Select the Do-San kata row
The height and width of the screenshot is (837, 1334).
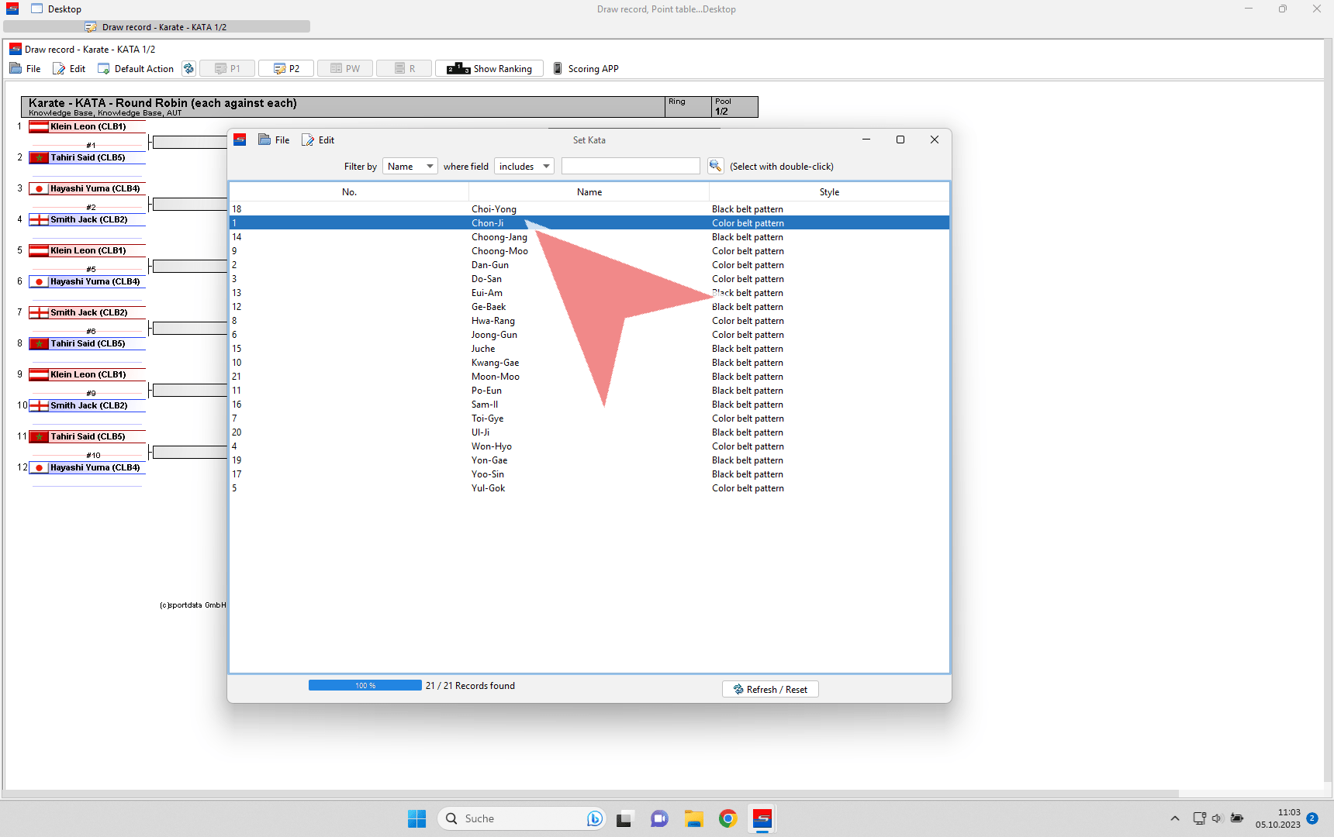486,279
